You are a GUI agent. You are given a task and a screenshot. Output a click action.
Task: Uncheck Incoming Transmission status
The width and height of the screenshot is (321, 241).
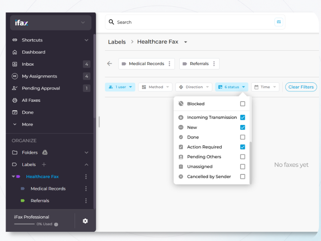coord(243,117)
